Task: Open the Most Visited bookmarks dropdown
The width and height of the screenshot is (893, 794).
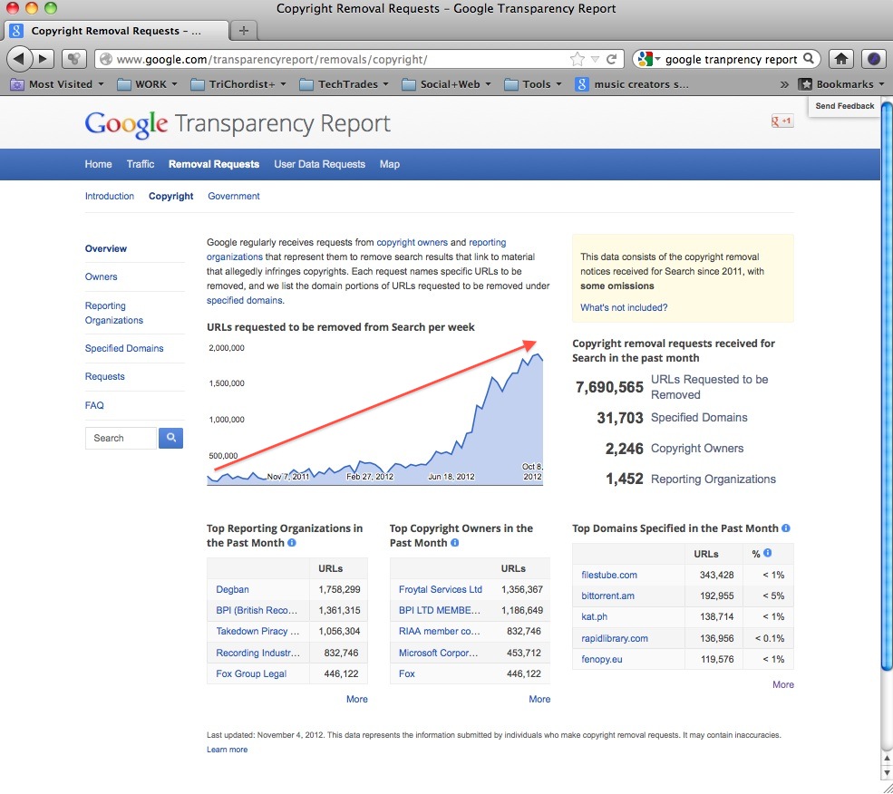Action: (56, 84)
